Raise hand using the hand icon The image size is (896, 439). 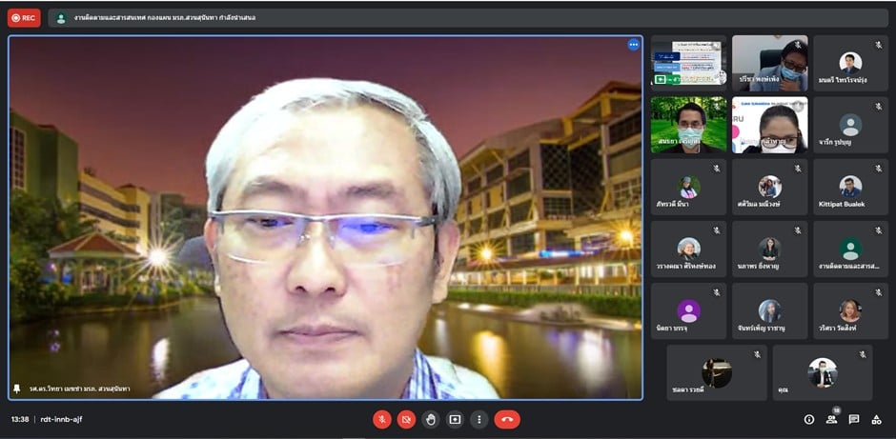click(x=431, y=419)
